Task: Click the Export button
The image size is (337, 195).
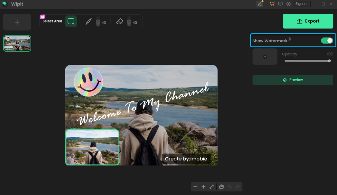Action: [x=308, y=21]
